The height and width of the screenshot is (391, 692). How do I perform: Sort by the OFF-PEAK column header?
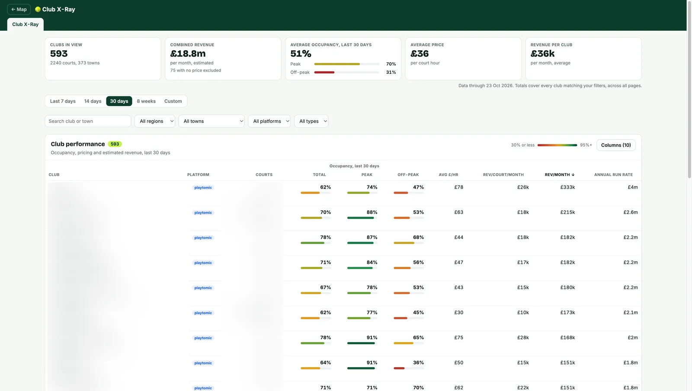[x=408, y=175]
